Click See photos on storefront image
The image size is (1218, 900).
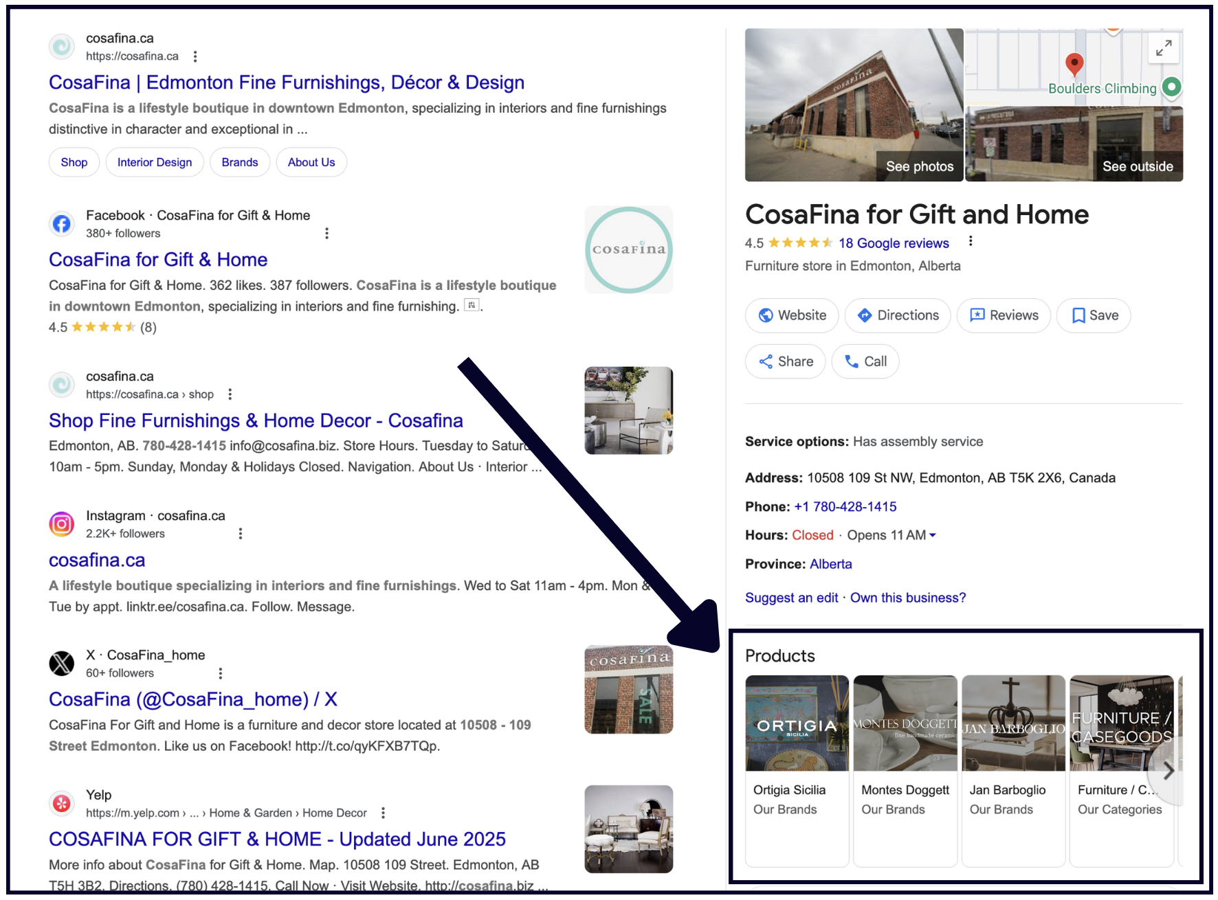(919, 166)
